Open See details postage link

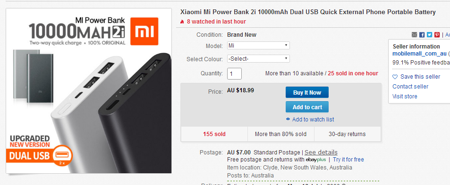tap(321, 152)
